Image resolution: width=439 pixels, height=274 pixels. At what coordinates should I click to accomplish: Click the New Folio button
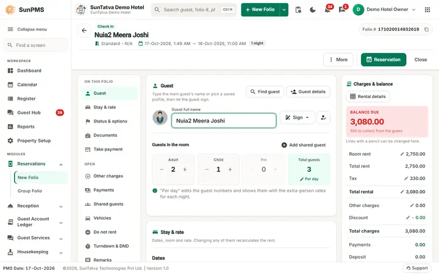(x=260, y=10)
